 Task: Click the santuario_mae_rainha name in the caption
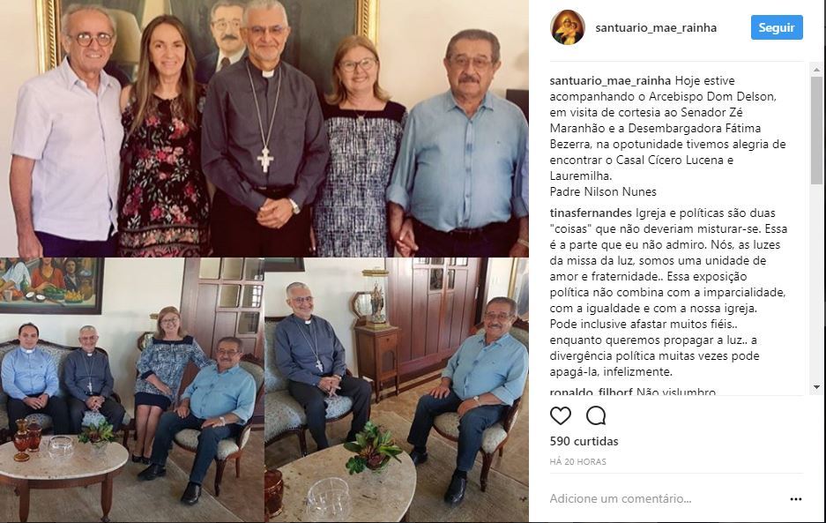[x=610, y=80]
